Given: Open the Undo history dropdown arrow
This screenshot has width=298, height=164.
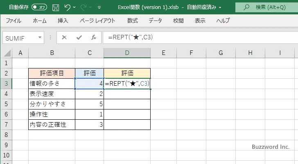Looking at the screenshot, I should pos(74,7).
